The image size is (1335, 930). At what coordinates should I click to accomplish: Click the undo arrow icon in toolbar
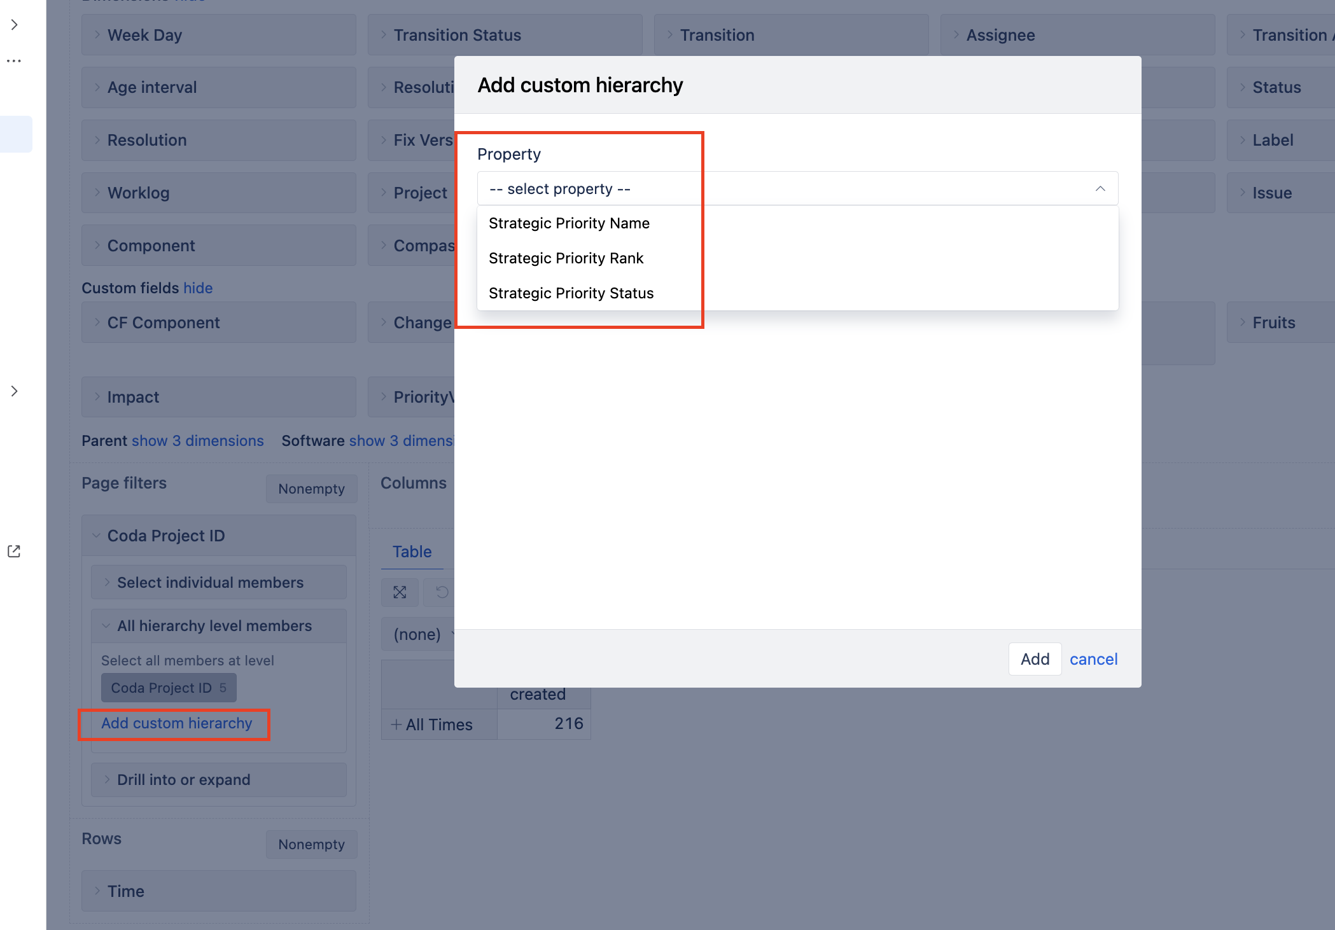tap(442, 592)
